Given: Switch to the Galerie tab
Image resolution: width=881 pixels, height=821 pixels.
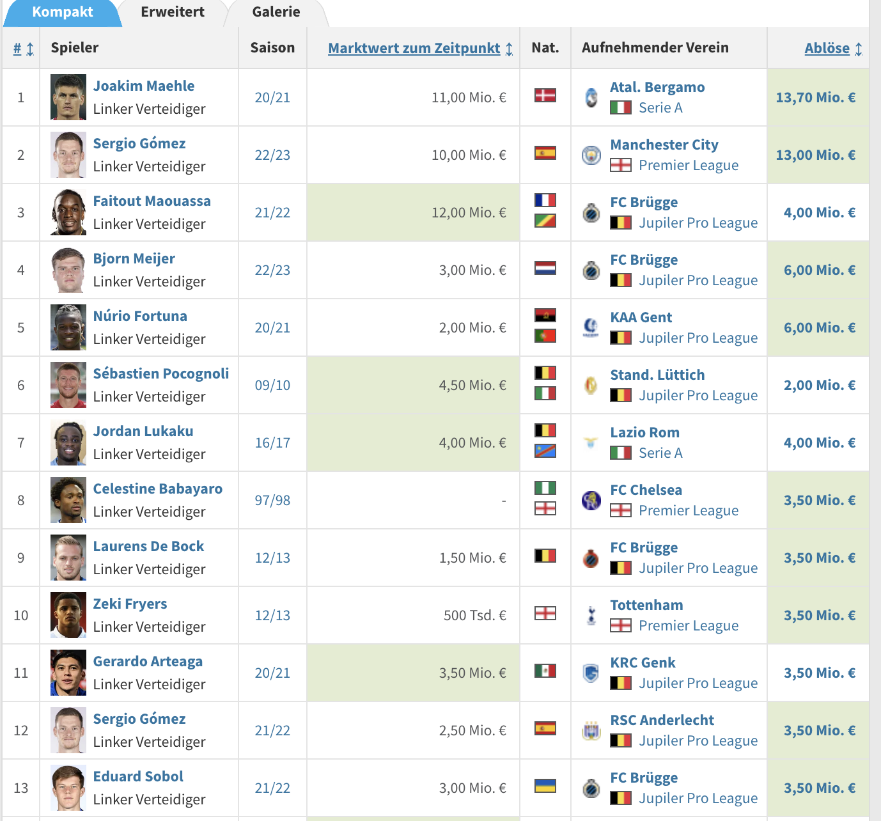Looking at the screenshot, I should [276, 12].
